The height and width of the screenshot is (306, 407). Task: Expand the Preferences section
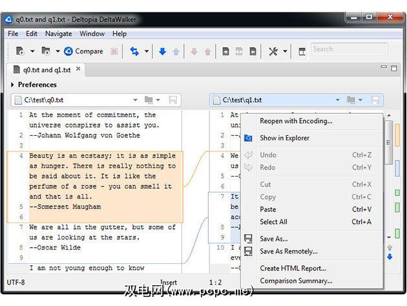click(x=12, y=85)
